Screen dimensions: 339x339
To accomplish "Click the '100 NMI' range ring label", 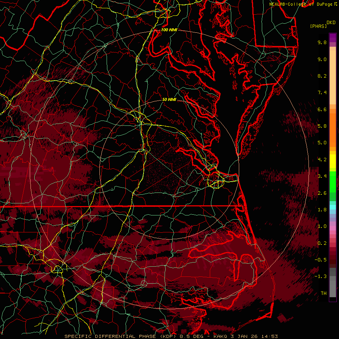I will click(x=169, y=30).
